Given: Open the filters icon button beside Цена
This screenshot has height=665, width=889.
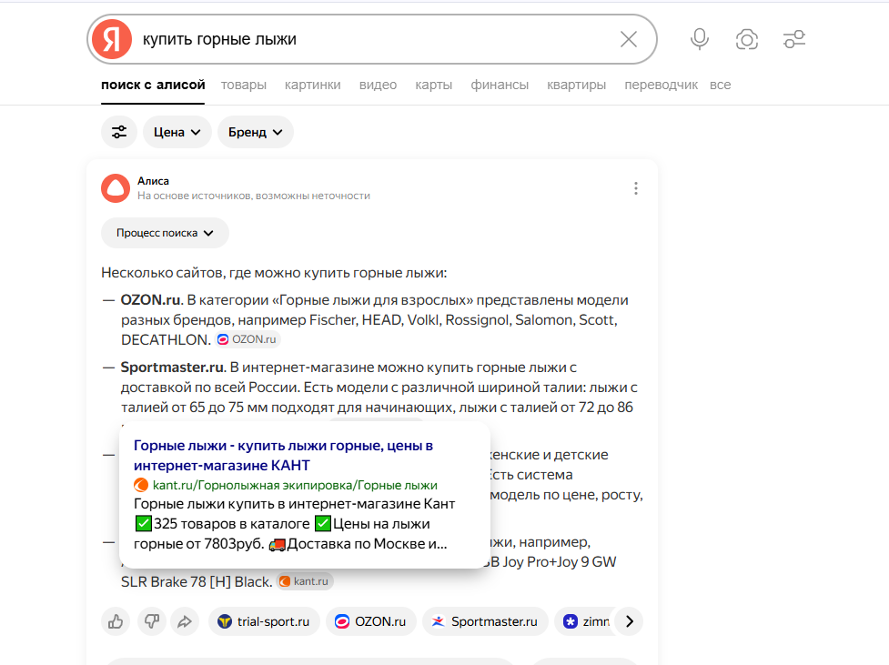Looking at the screenshot, I should tap(119, 132).
